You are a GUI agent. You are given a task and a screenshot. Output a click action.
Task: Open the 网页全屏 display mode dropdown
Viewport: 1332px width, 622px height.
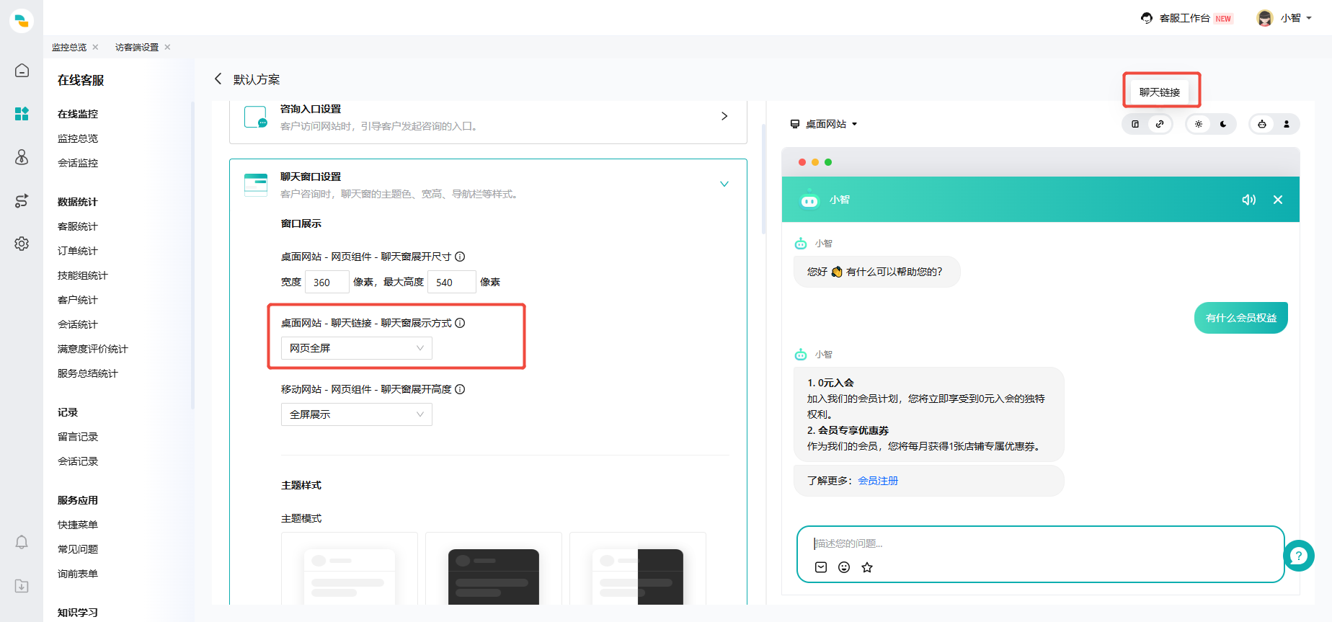pos(357,348)
